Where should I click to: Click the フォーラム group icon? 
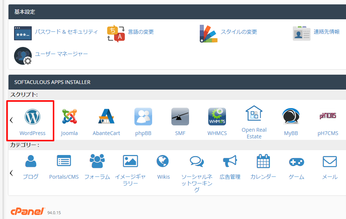[97, 161]
